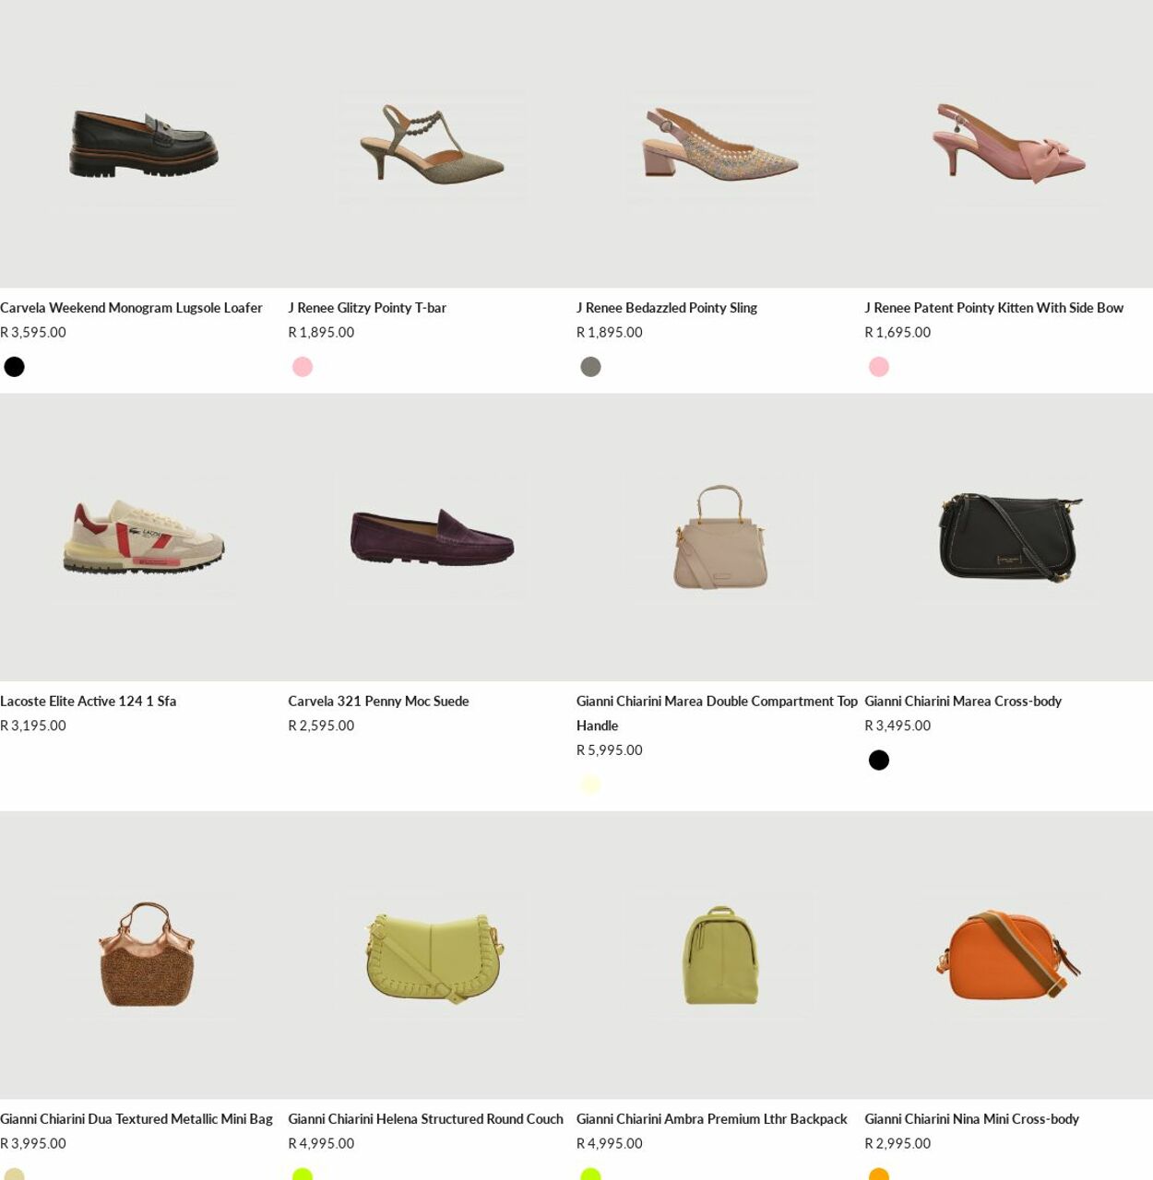View the orange Nina Mini Cross-body bag photo
The width and height of the screenshot is (1153, 1180).
pyautogui.click(x=1008, y=955)
